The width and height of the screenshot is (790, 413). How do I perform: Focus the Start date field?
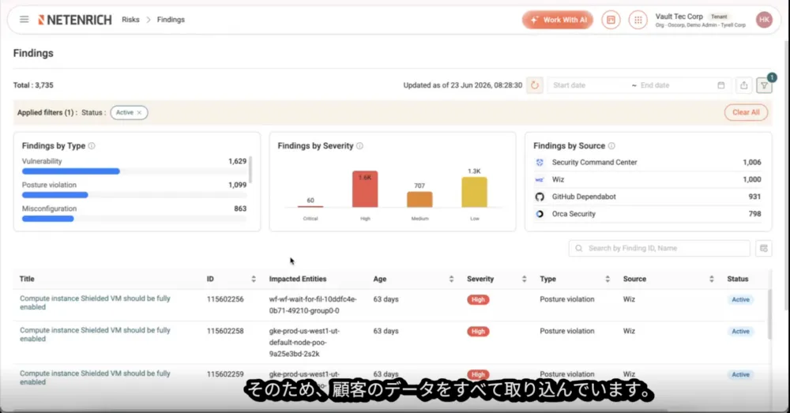[x=589, y=85]
